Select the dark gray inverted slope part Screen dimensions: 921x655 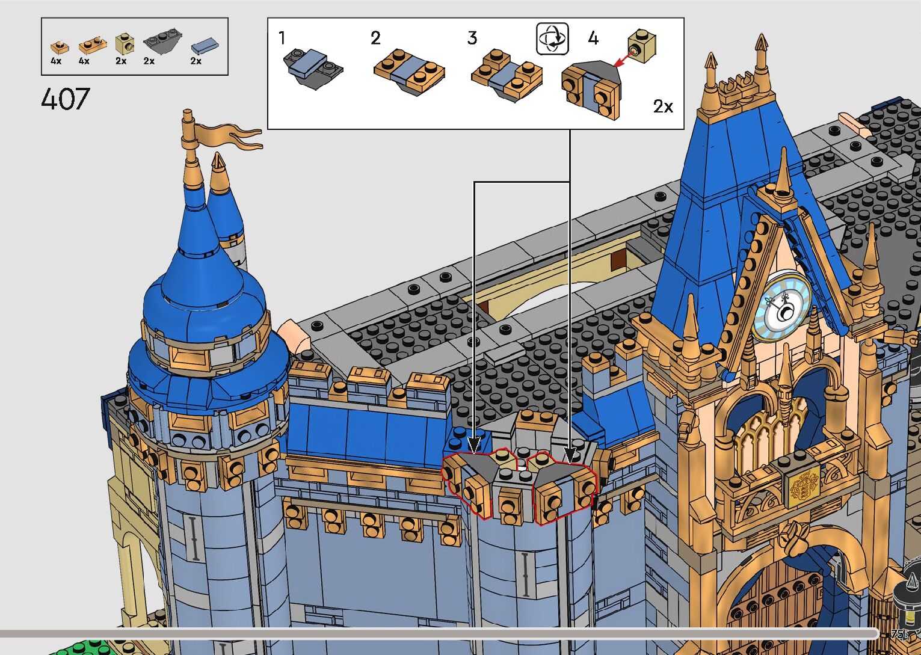point(159,44)
